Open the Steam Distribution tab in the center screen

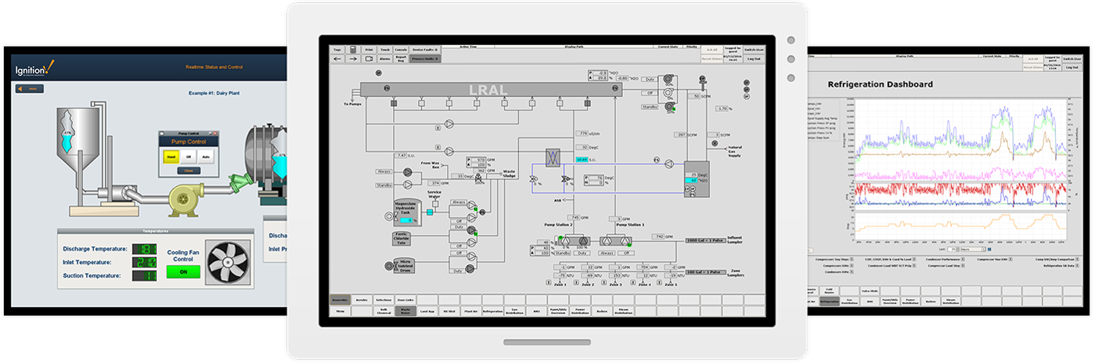click(624, 311)
